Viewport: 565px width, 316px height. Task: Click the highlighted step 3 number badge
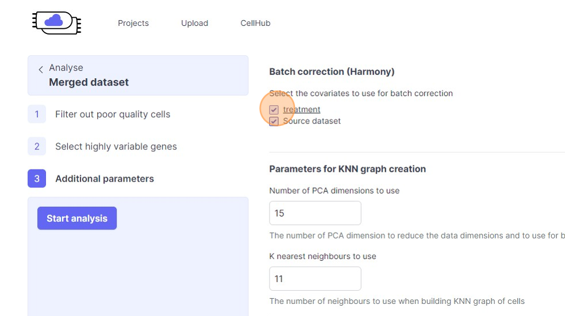click(37, 179)
